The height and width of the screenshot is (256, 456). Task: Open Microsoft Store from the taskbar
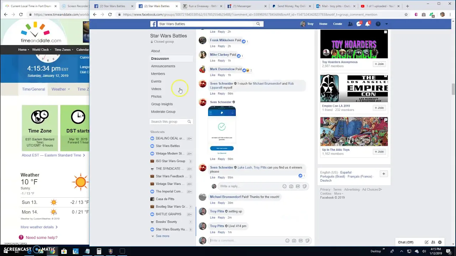64,251
